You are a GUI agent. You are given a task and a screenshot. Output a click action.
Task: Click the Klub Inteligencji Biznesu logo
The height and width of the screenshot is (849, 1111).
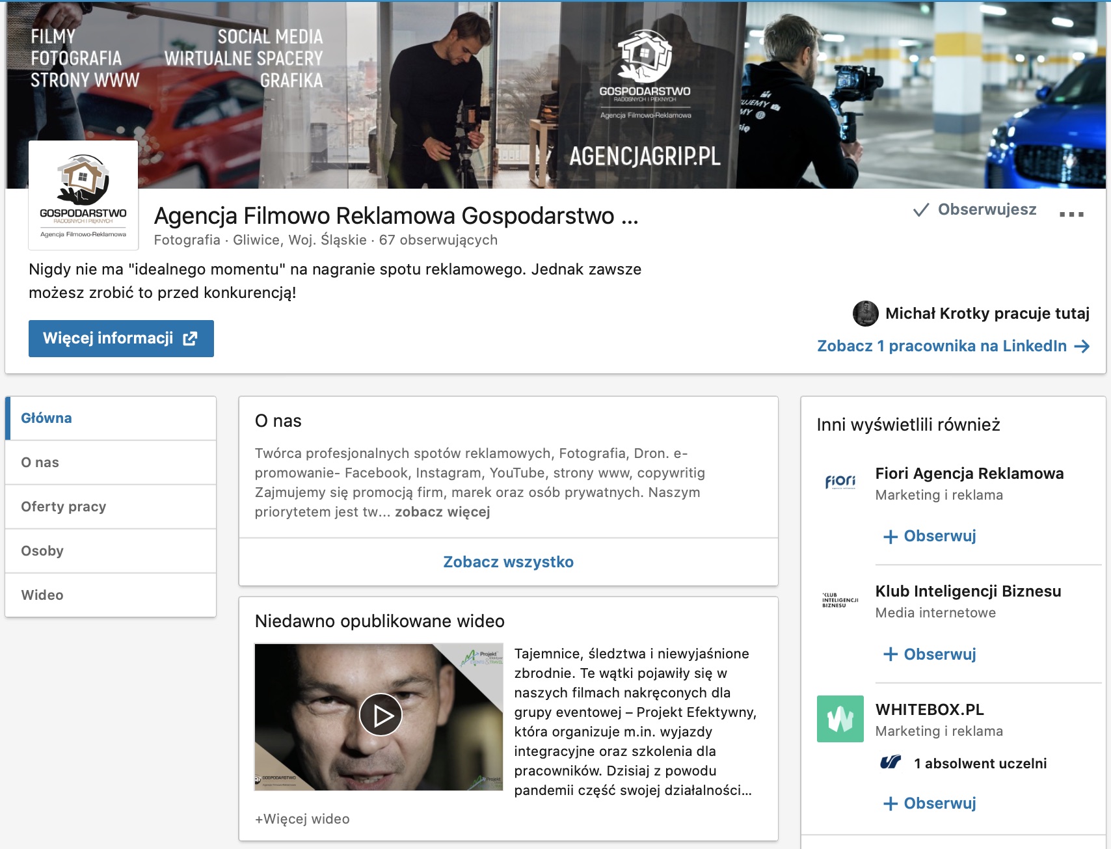(x=840, y=600)
